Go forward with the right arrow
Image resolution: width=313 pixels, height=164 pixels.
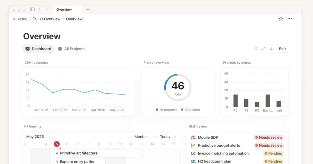pyautogui.click(x=46, y=9)
